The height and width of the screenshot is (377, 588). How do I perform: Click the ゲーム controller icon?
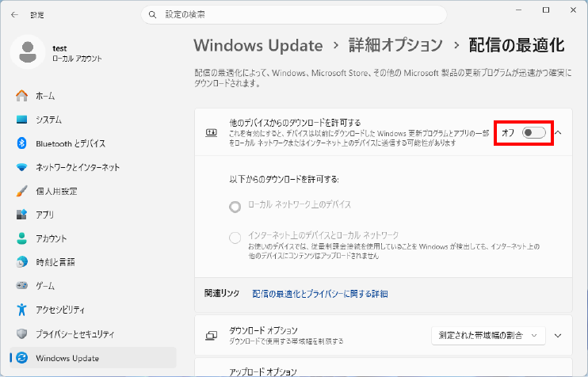coord(21,286)
